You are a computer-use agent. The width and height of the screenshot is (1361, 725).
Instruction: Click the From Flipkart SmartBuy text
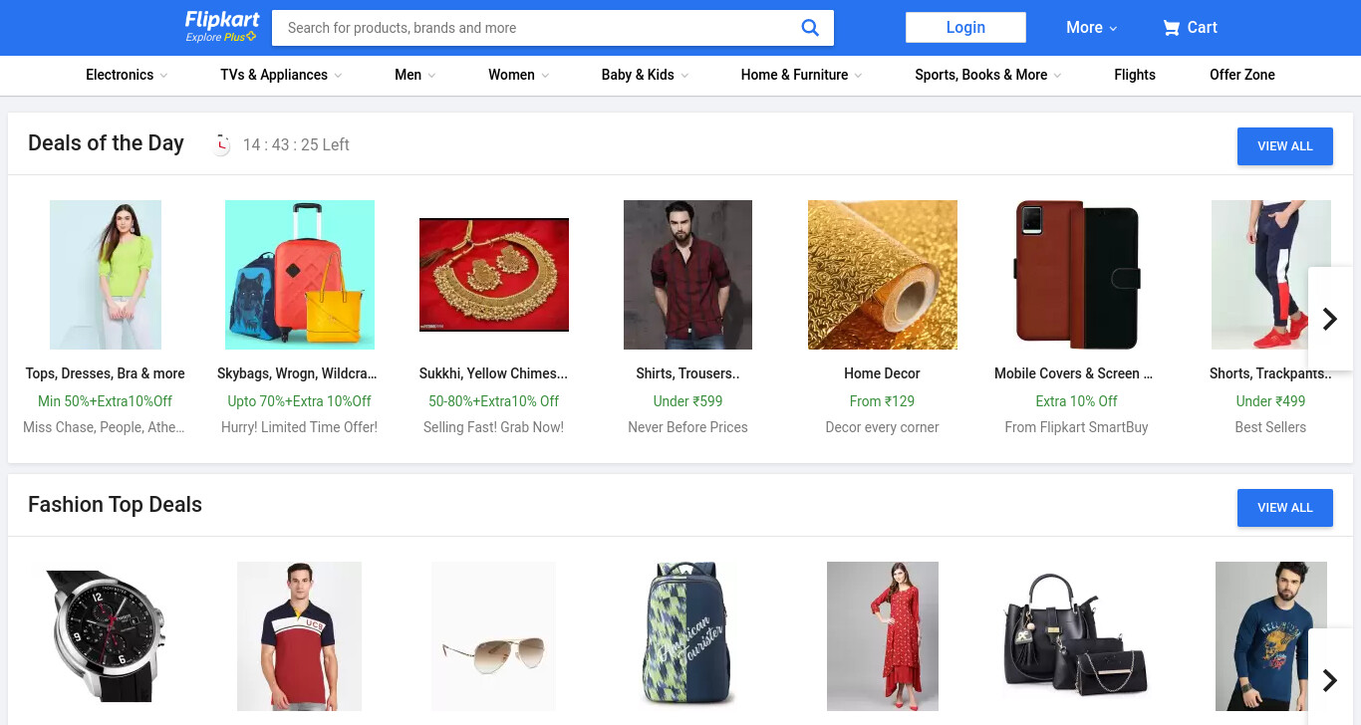point(1076,427)
